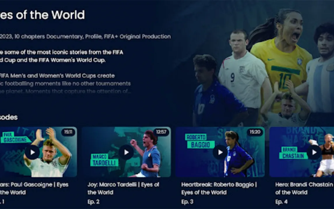Play the Brandi Chastain episode
Viewport: 334px width, 209px height.
[x=314, y=152]
